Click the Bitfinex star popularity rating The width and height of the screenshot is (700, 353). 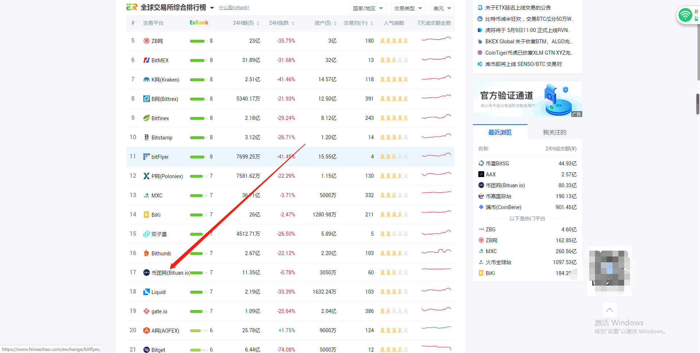click(x=394, y=118)
